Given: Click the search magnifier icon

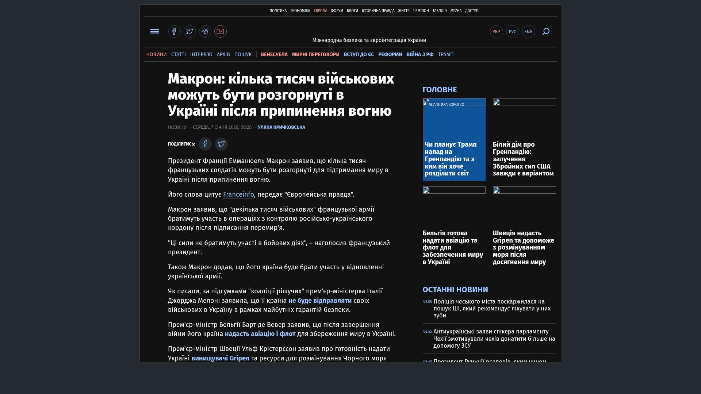Looking at the screenshot, I should tap(546, 31).
